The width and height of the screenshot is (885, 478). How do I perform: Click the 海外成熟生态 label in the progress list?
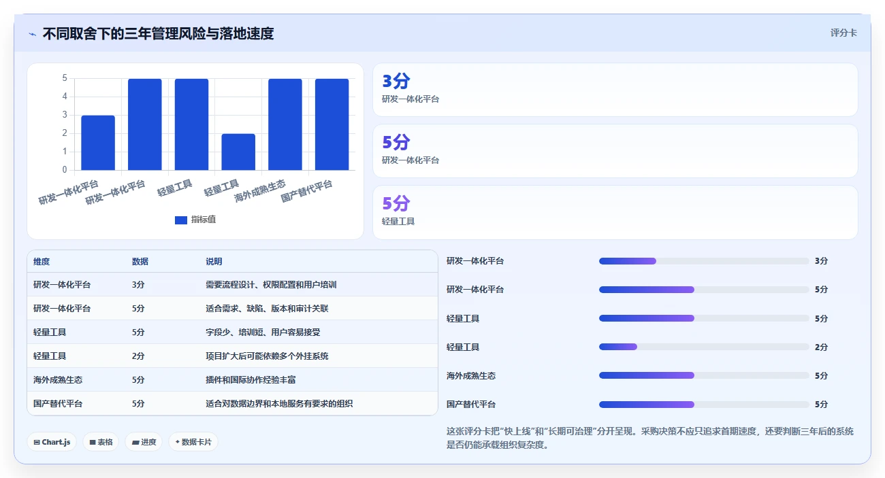coord(471,376)
